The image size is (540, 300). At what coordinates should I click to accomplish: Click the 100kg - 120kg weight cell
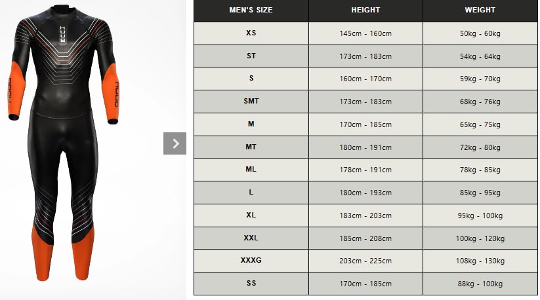pos(480,238)
